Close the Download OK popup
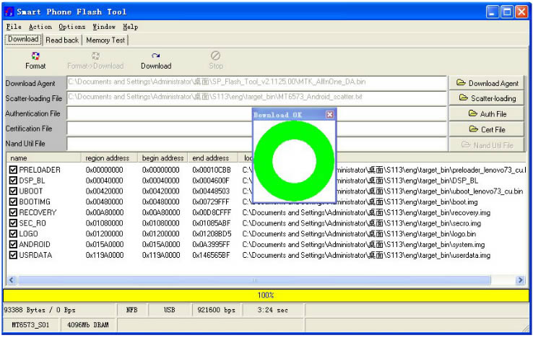The height and width of the screenshot is (338, 533). tap(329, 115)
